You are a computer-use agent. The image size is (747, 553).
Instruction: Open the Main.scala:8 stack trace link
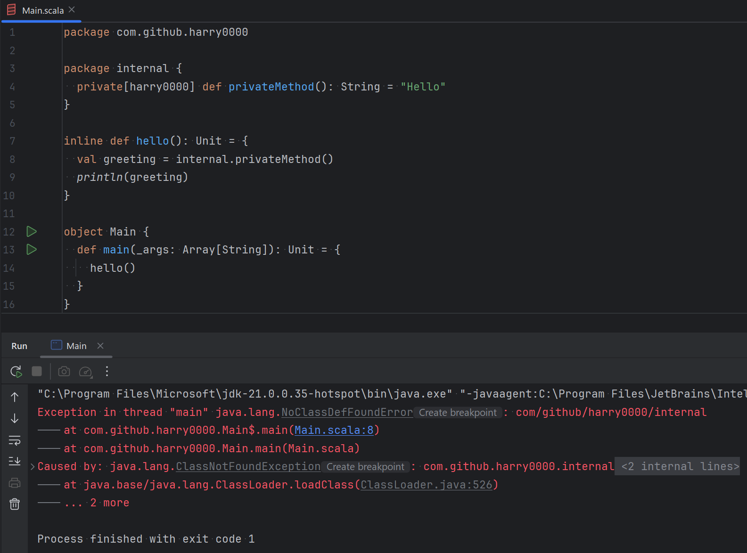(334, 430)
